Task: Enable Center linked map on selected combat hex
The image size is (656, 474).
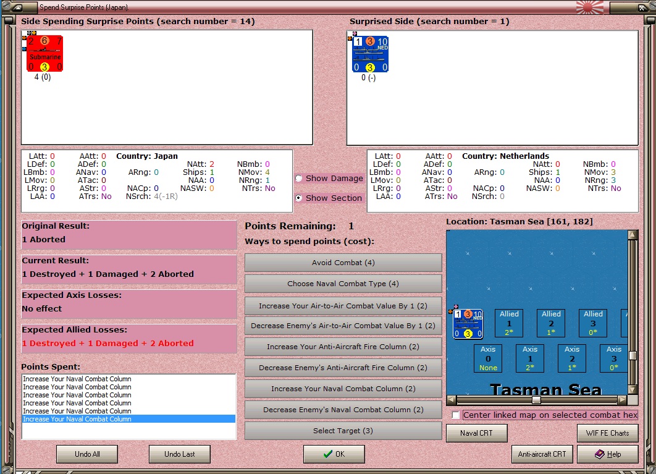Action: click(456, 415)
